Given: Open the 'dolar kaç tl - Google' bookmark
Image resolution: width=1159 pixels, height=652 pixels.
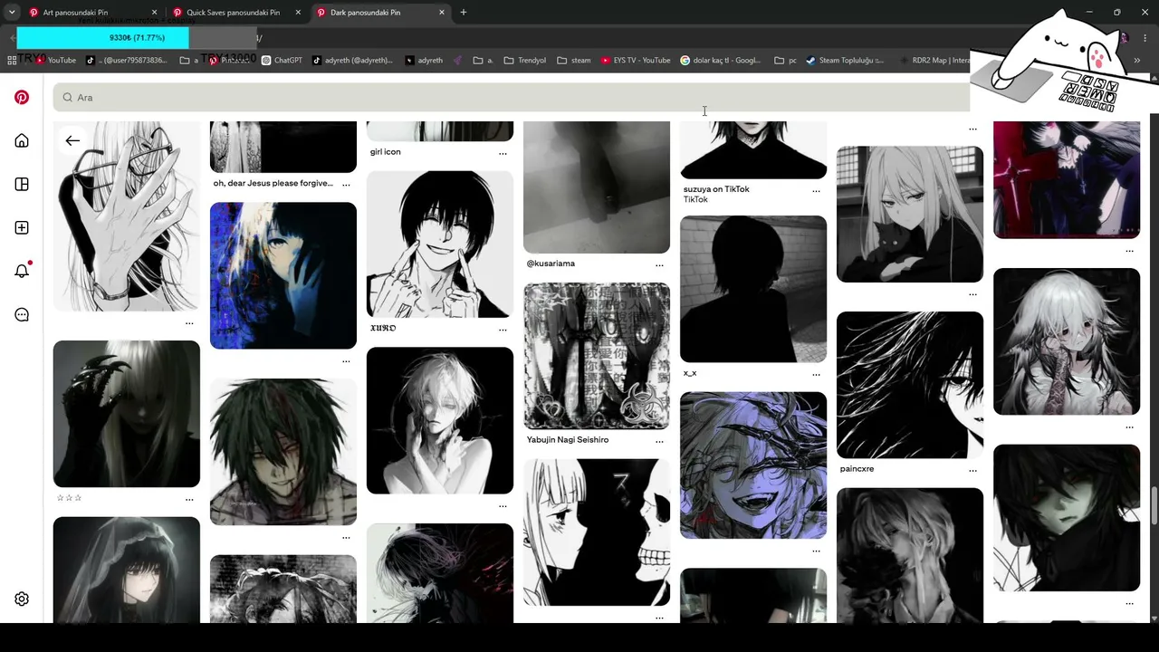Looking at the screenshot, I should 721,61.
